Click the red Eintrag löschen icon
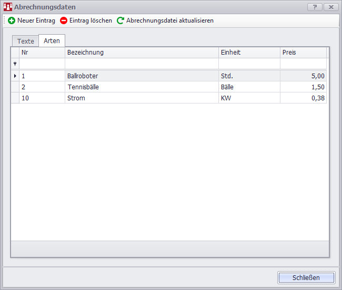This screenshot has width=342, height=290. pos(64,20)
